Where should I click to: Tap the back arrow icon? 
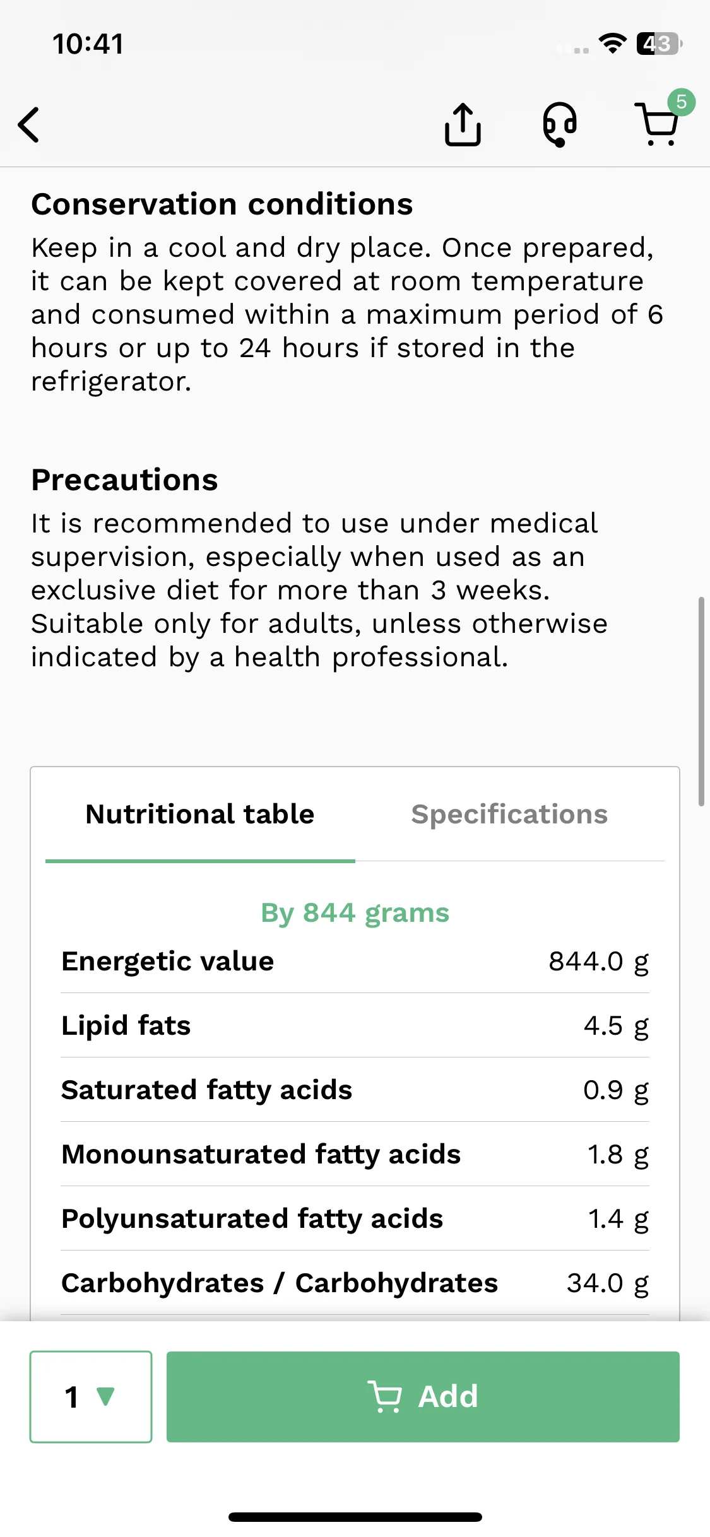click(x=29, y=124)
